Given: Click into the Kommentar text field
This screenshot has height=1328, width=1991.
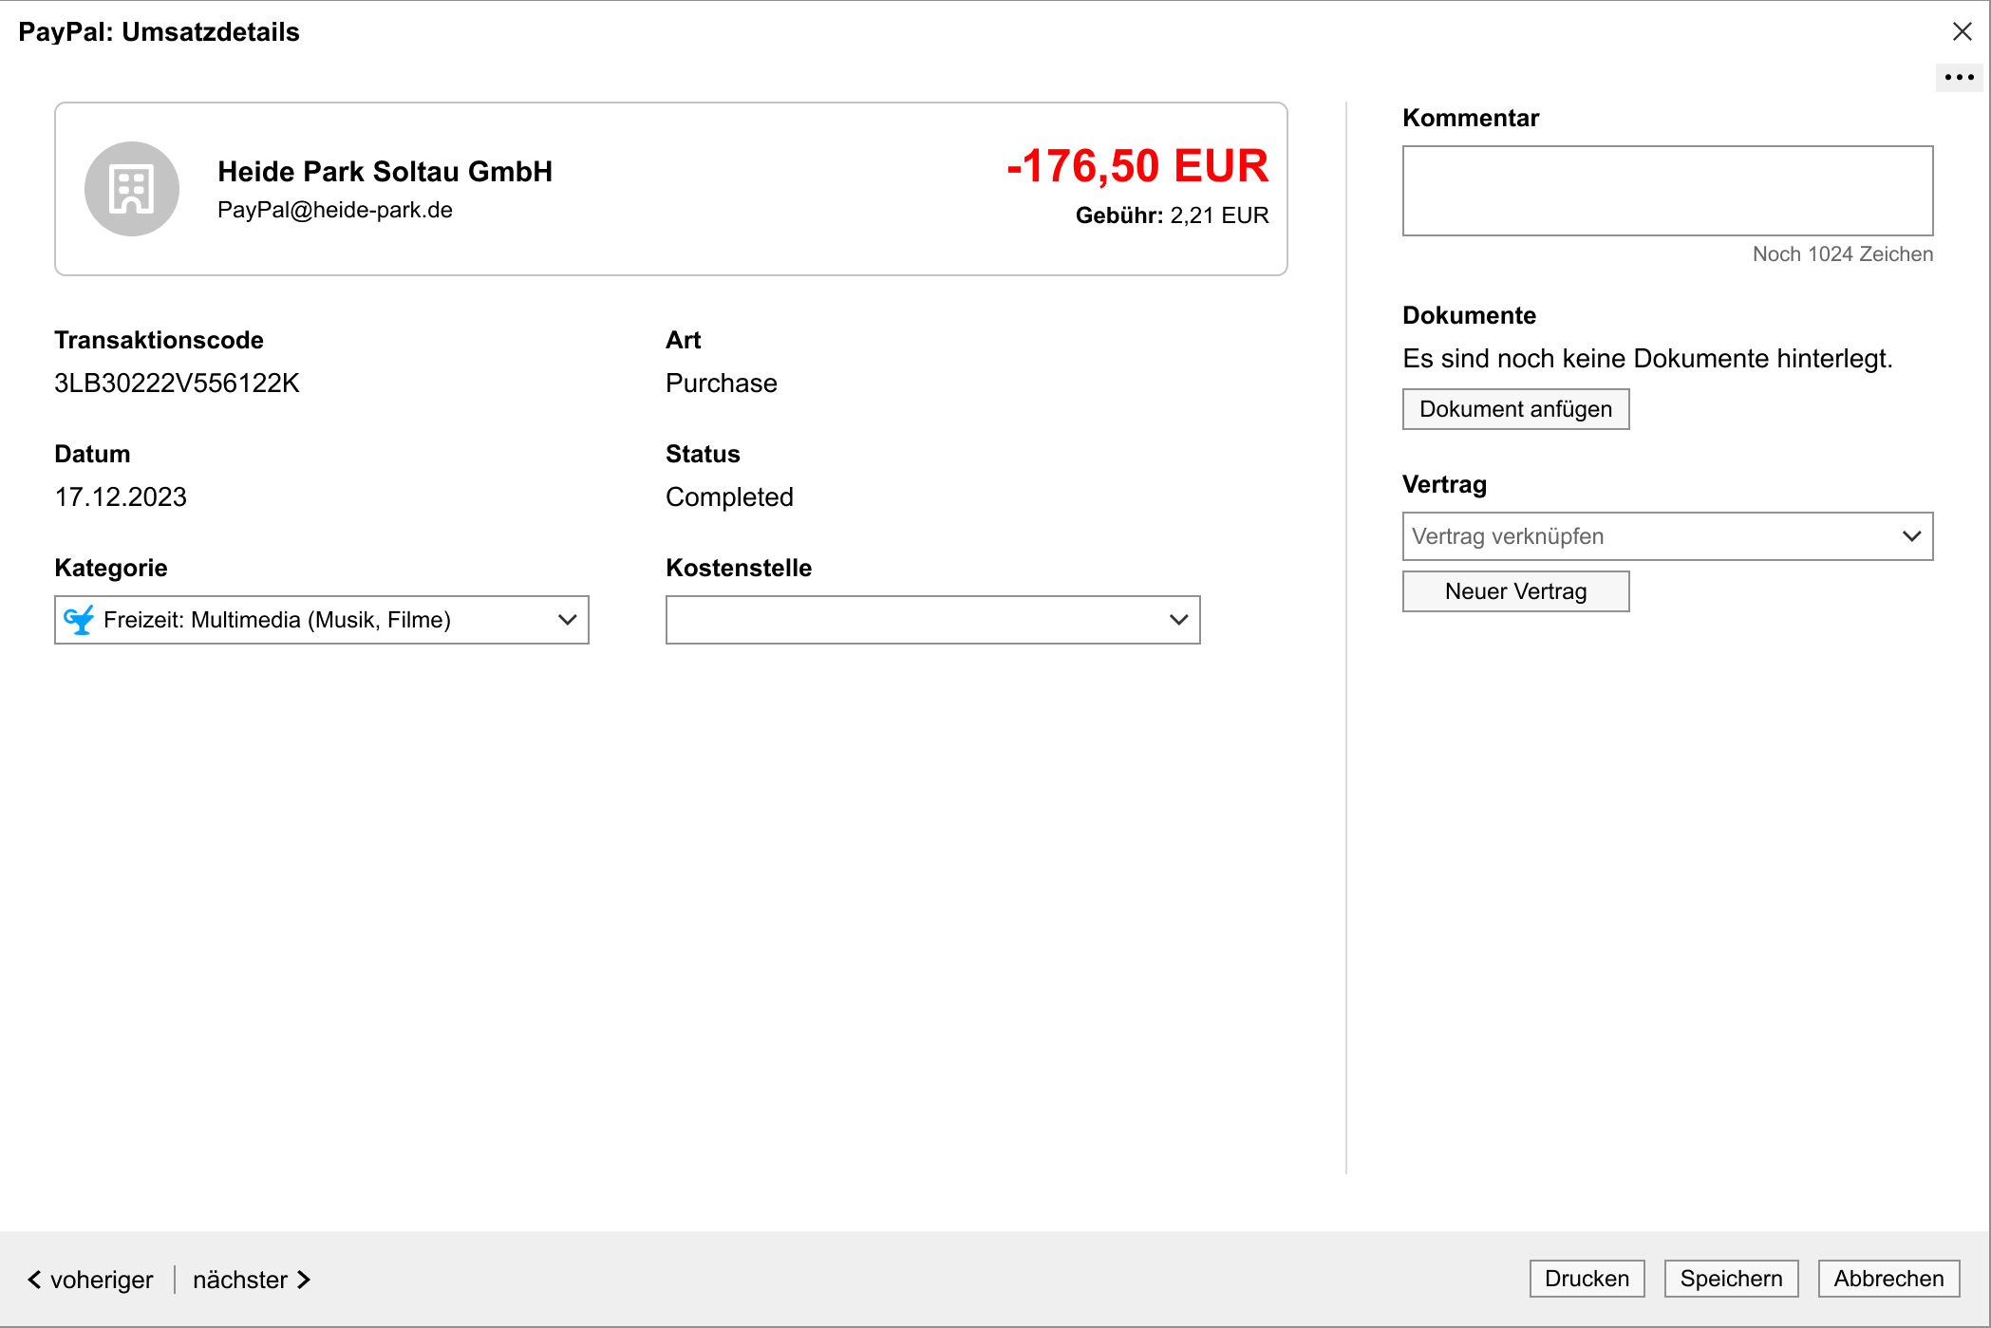Looking at the screenshot, I should (1666, 190).
